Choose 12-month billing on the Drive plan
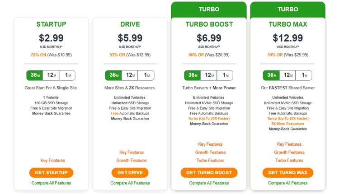 130,75
